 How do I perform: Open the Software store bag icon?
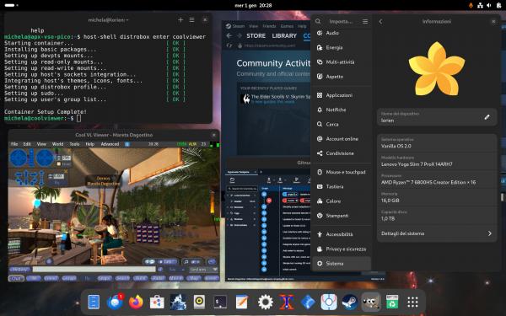(x=157, y=303)
